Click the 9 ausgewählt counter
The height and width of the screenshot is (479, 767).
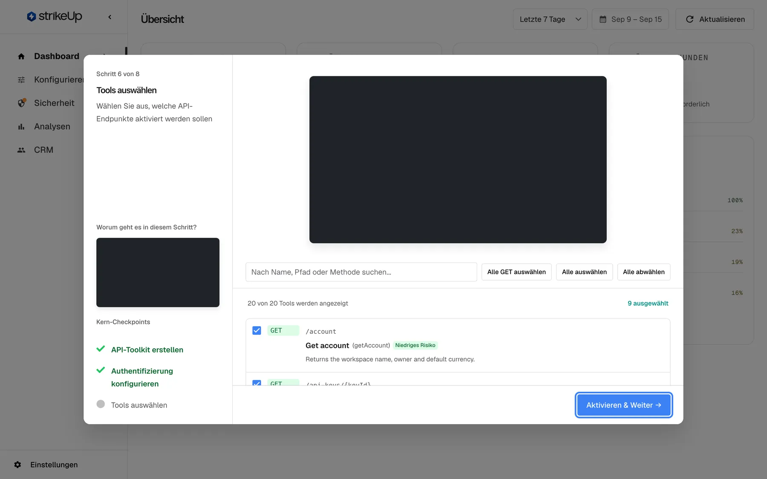648,303
